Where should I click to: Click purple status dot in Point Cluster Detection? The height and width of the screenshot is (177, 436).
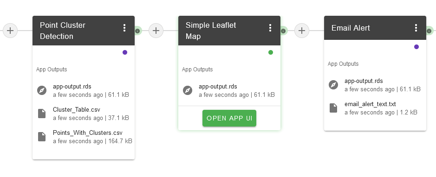(x=125, y=52)
